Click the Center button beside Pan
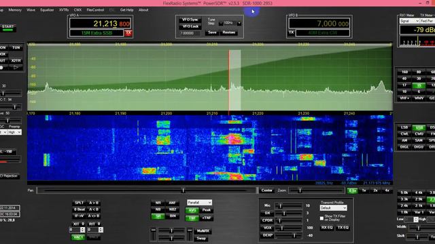The image size is (435, 244). (x=266, y=190)
